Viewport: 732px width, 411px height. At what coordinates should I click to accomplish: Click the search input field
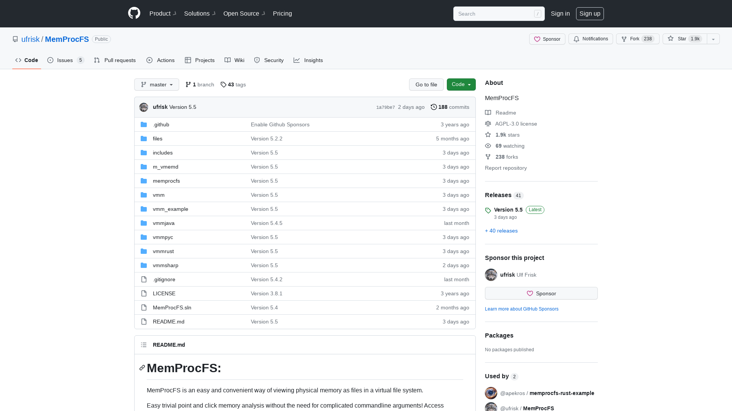(x=499, y=14)
